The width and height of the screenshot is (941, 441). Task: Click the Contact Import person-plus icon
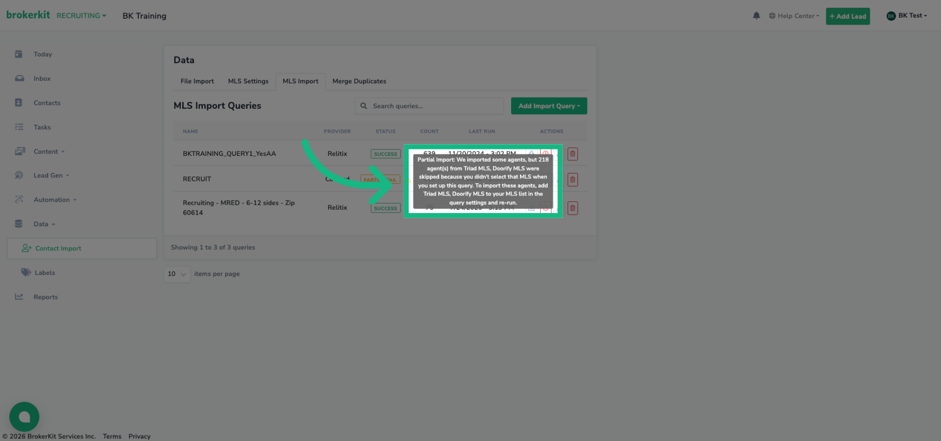click(26, 248)
